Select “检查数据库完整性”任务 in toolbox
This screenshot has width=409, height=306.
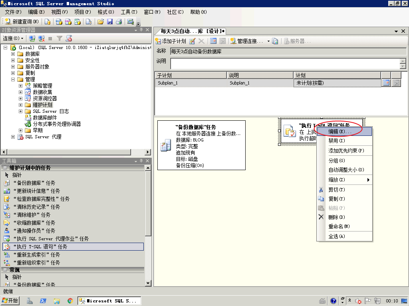click(73, 199)
